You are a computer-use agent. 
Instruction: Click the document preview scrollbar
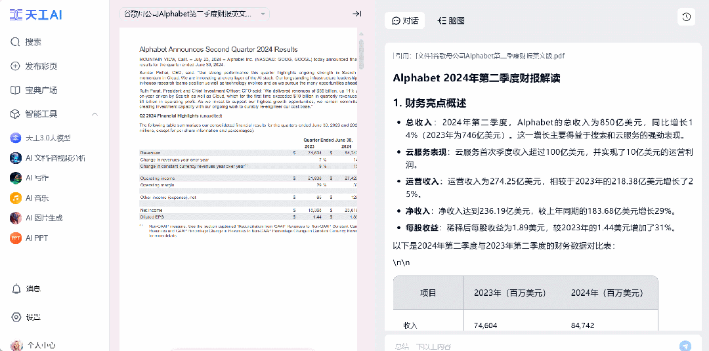point(360,131)
